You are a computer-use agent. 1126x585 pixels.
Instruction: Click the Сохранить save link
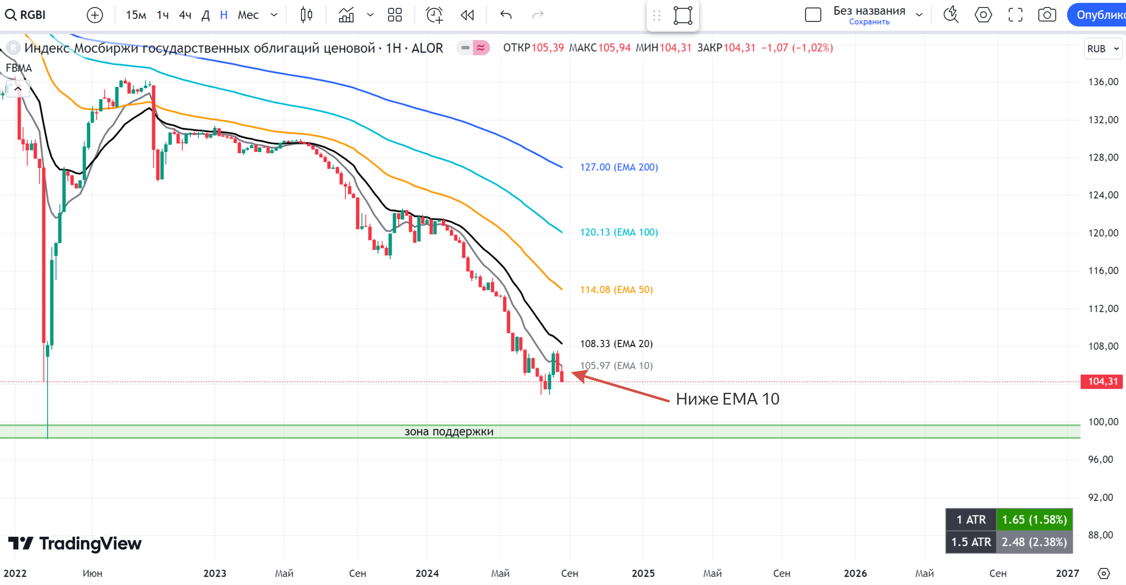pos(869,22)
